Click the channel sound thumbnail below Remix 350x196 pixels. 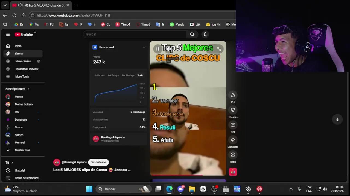coord(233,172)
